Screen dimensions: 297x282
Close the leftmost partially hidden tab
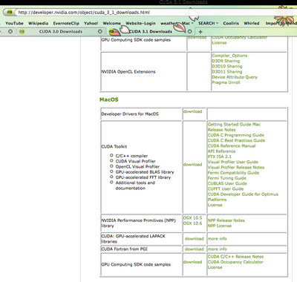click(10, 31)
